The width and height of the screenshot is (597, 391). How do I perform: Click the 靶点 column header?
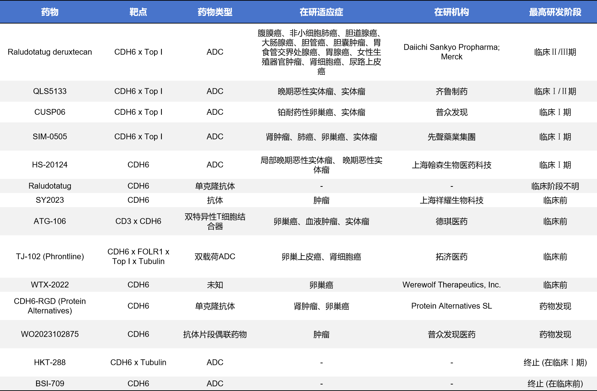click(138, 12)
